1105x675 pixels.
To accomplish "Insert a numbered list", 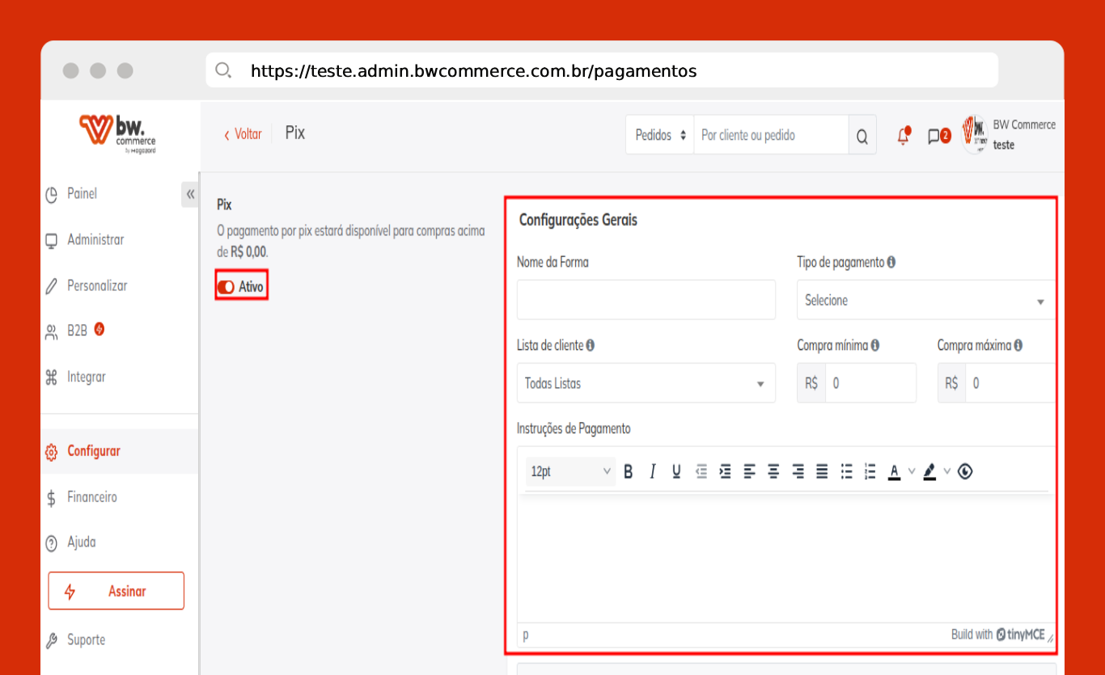I will (x=870, y=471).
